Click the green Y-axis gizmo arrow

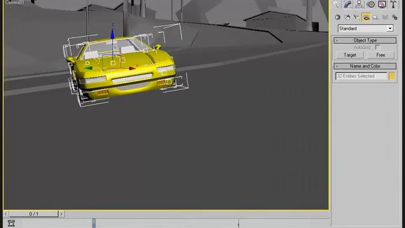pos(89,68)
